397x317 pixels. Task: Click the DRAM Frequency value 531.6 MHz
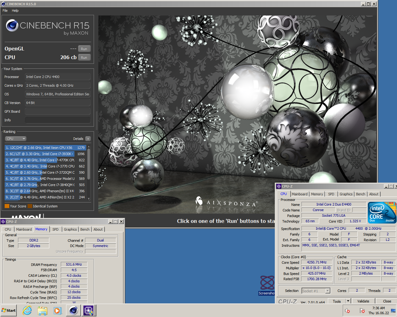74,264
